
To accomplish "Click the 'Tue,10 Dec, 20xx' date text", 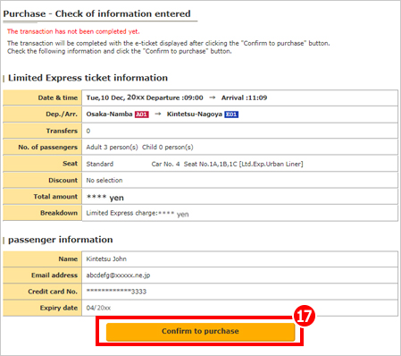I will click(x=115, y=97).
